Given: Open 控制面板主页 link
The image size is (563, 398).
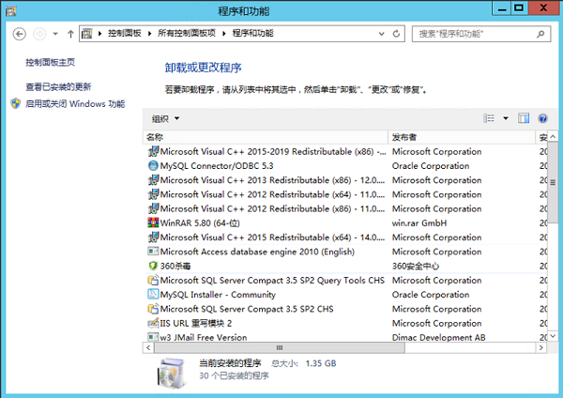Looking at the screenshot, I should (51, 63).
